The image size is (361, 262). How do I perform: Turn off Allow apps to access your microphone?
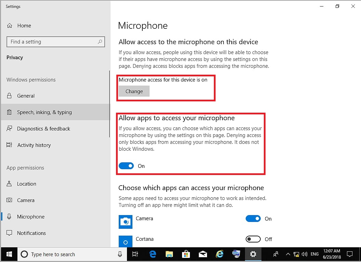pyautogui.click(x=126, y=166)
